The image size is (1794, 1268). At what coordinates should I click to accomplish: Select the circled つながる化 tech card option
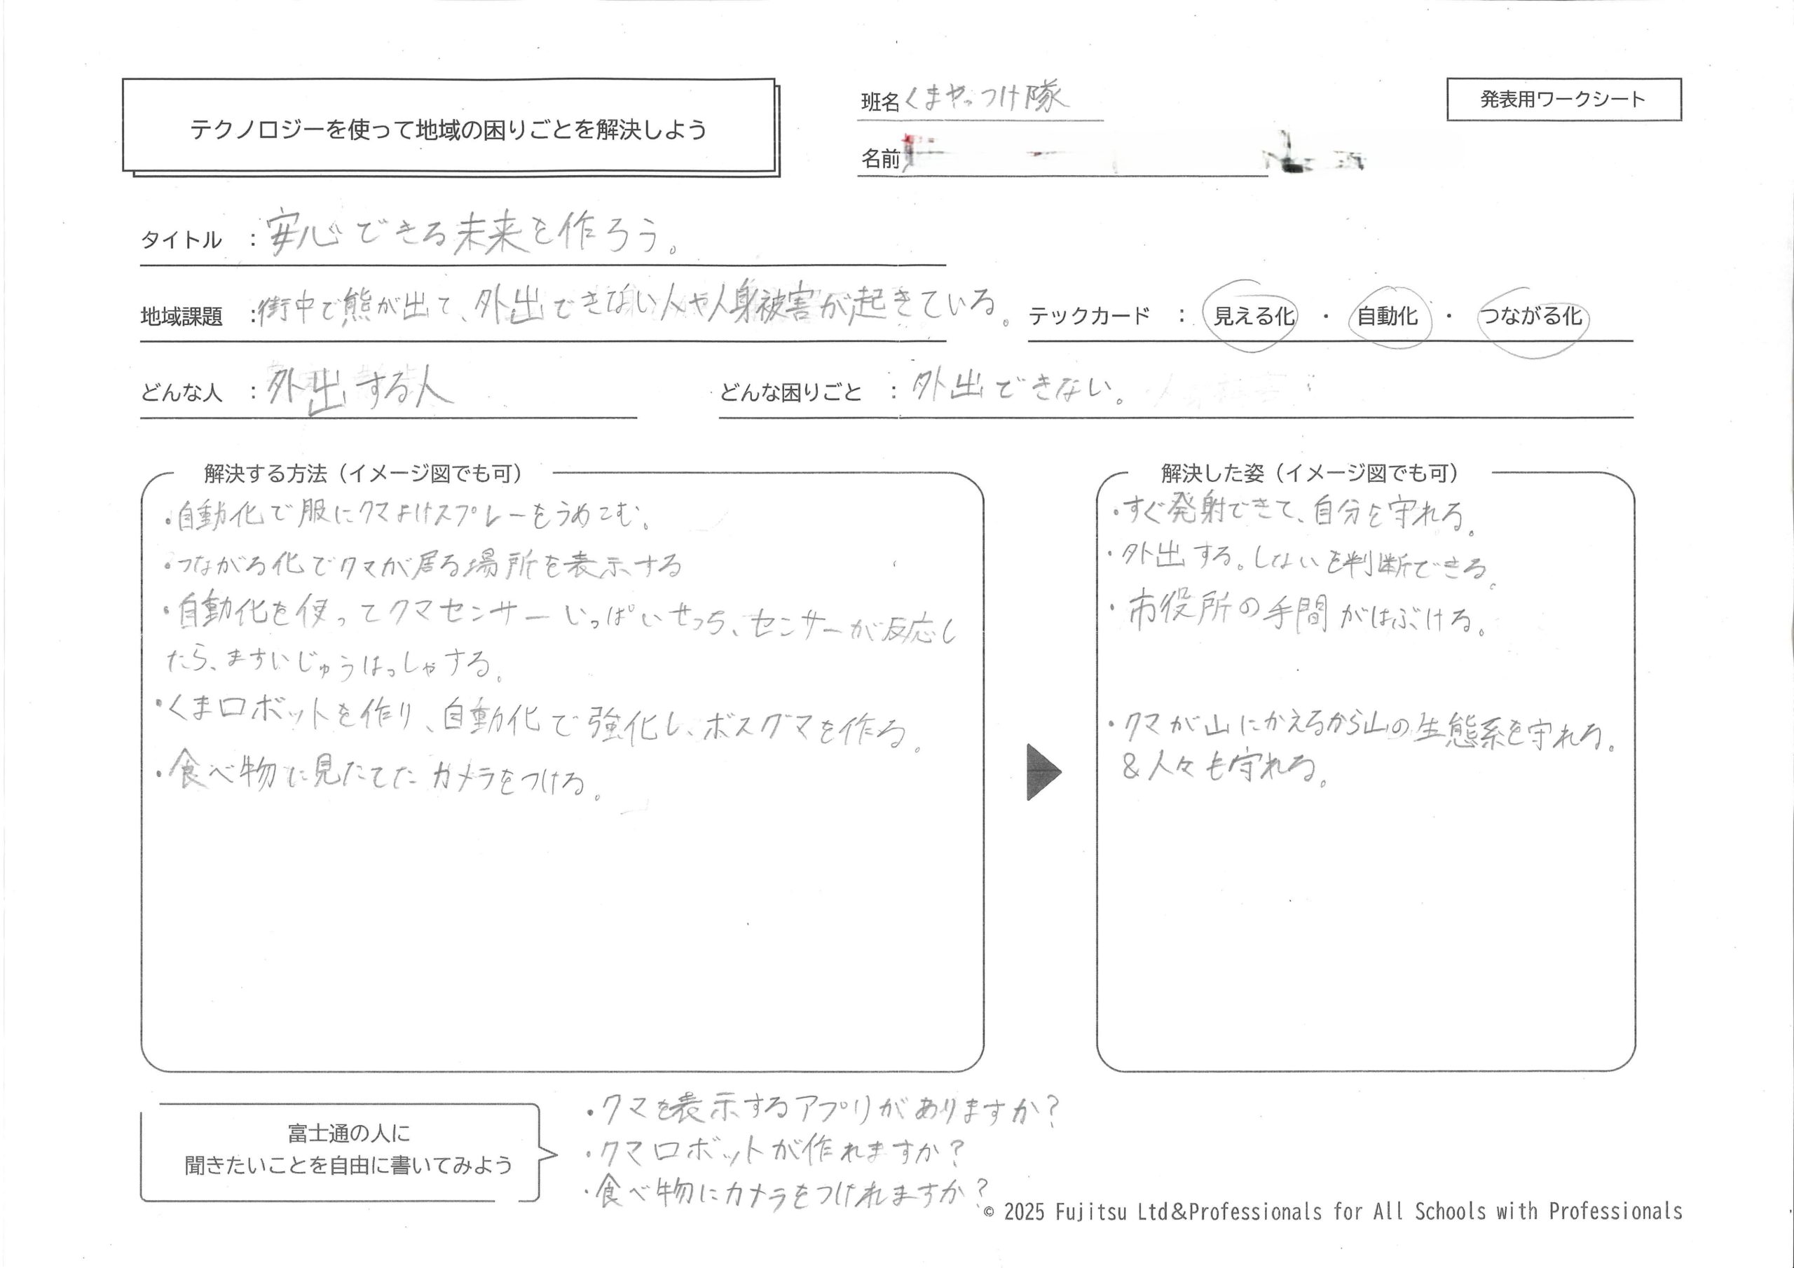[1531, 317]
